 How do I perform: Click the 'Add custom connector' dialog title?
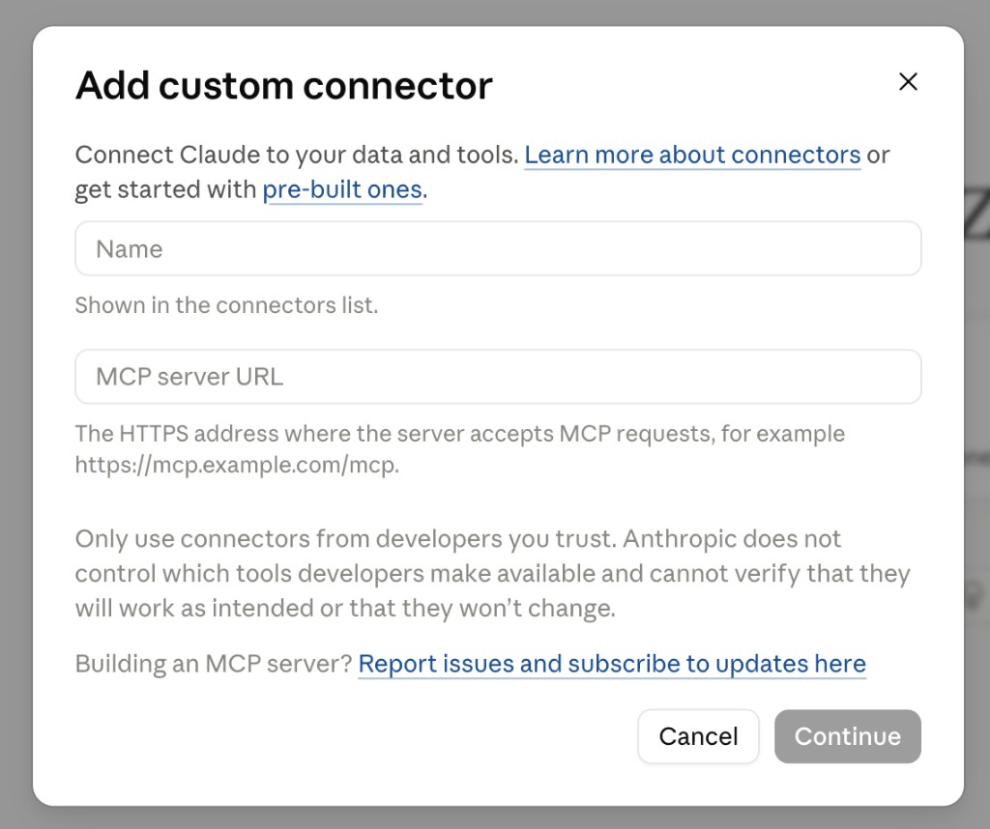[283, 85]
